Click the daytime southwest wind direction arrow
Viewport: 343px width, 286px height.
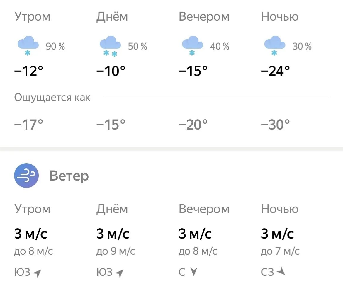point(119,273)
